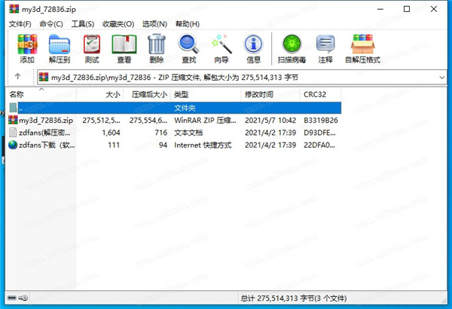452x309 pixels.
Task: Click the 94 compressed size cell
Action: (x=163, y=145)
